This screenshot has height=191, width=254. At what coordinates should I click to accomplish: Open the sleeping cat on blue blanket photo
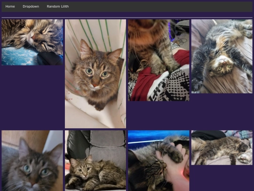click(32, 42)
